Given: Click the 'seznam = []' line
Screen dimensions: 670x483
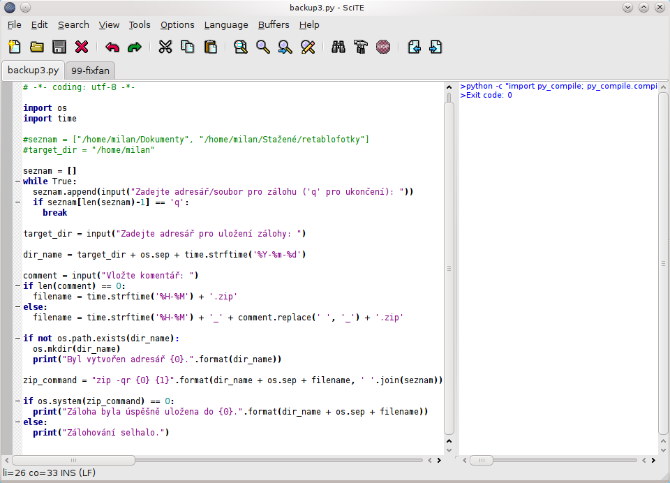Looking at the screenshot, I should pos(50,171).
